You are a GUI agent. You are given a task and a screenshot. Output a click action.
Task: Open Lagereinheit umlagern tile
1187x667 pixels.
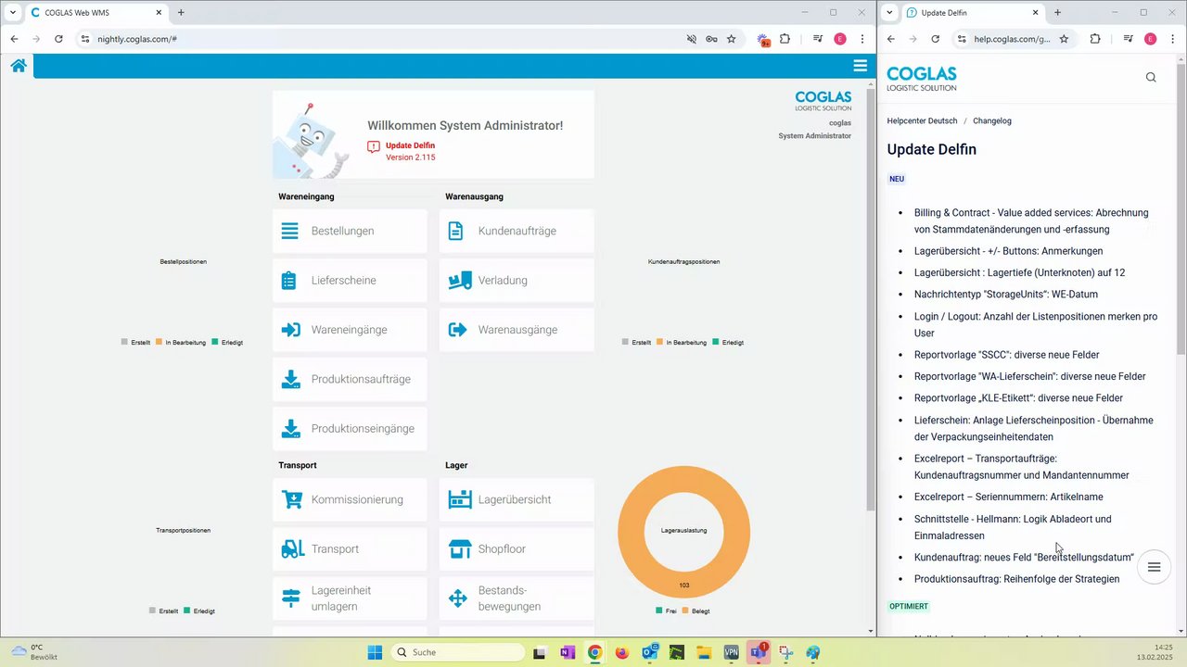[350, 598]
